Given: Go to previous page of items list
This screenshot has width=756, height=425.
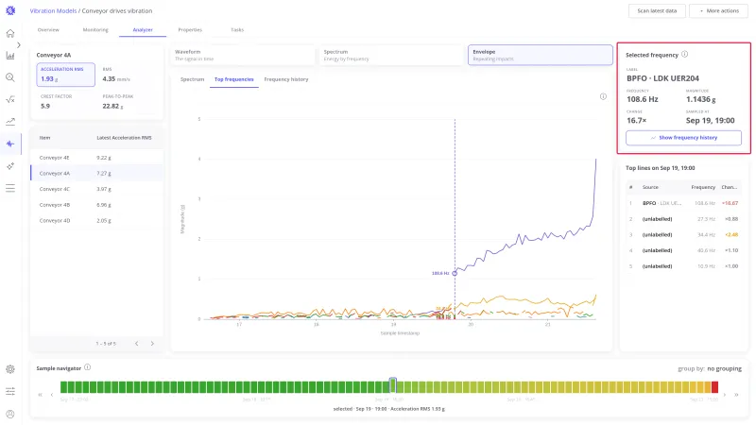Looking at the screenshot, I should (137, 344).
